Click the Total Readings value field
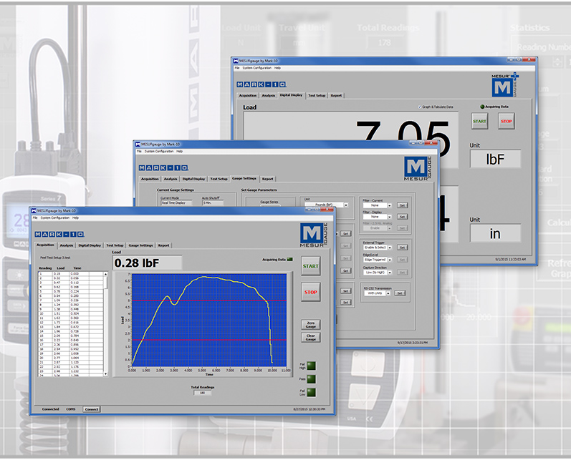The width and height of the screenshot is (571, 460). pyautogui.click(x=203, y=393)
